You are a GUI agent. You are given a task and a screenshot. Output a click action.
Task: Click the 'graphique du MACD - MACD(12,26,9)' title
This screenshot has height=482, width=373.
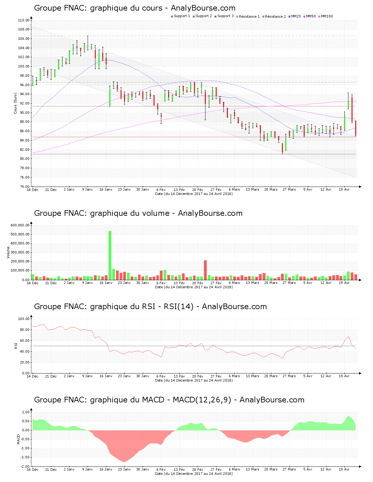(169, 400)
